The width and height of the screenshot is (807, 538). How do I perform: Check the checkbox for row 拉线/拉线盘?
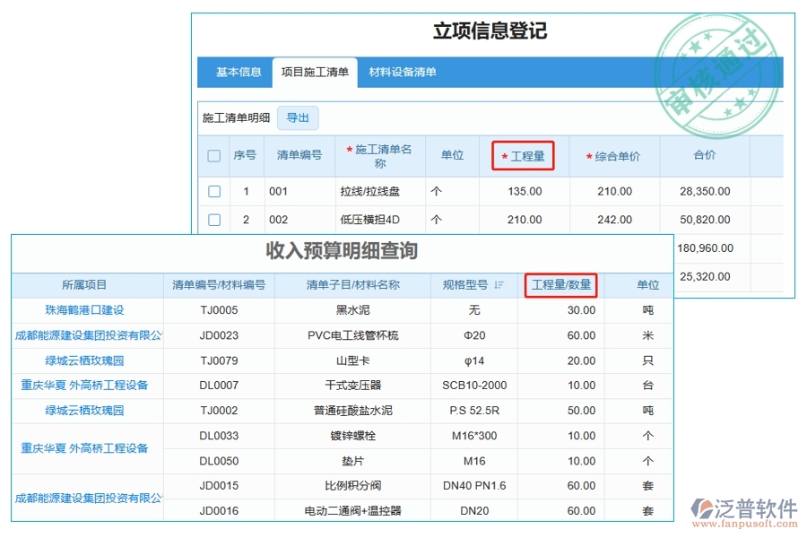pyautogui.click(x=213, y=191)
